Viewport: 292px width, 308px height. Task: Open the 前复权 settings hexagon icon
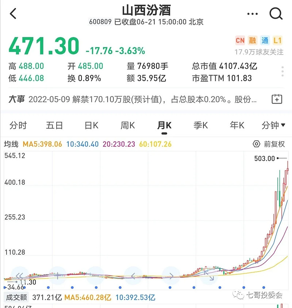click(x=256, y=144)
